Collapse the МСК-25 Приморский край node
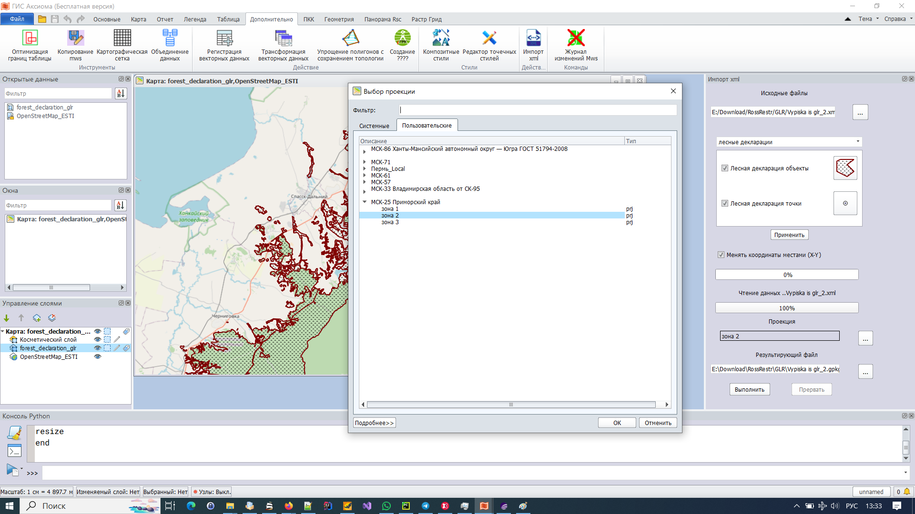This screenshot has height=514, width=915. 365,202
